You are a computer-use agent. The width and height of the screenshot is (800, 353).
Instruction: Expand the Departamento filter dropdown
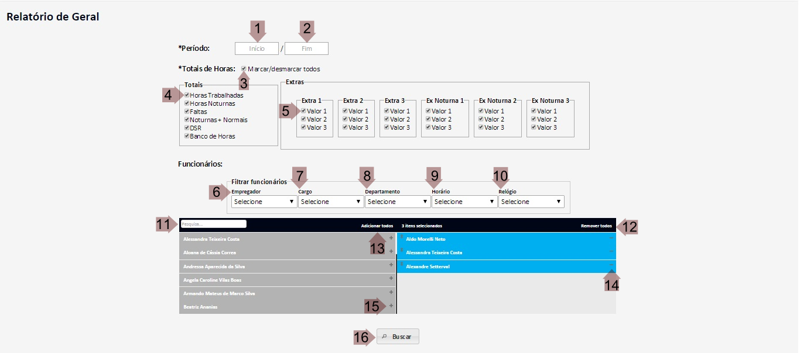click(x=398, y=202)
